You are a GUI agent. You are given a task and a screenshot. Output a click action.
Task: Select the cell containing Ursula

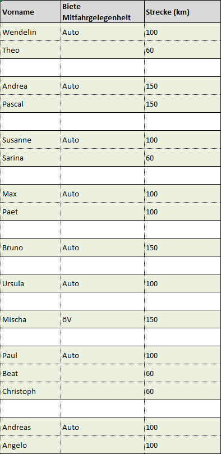tap(31, 283)
